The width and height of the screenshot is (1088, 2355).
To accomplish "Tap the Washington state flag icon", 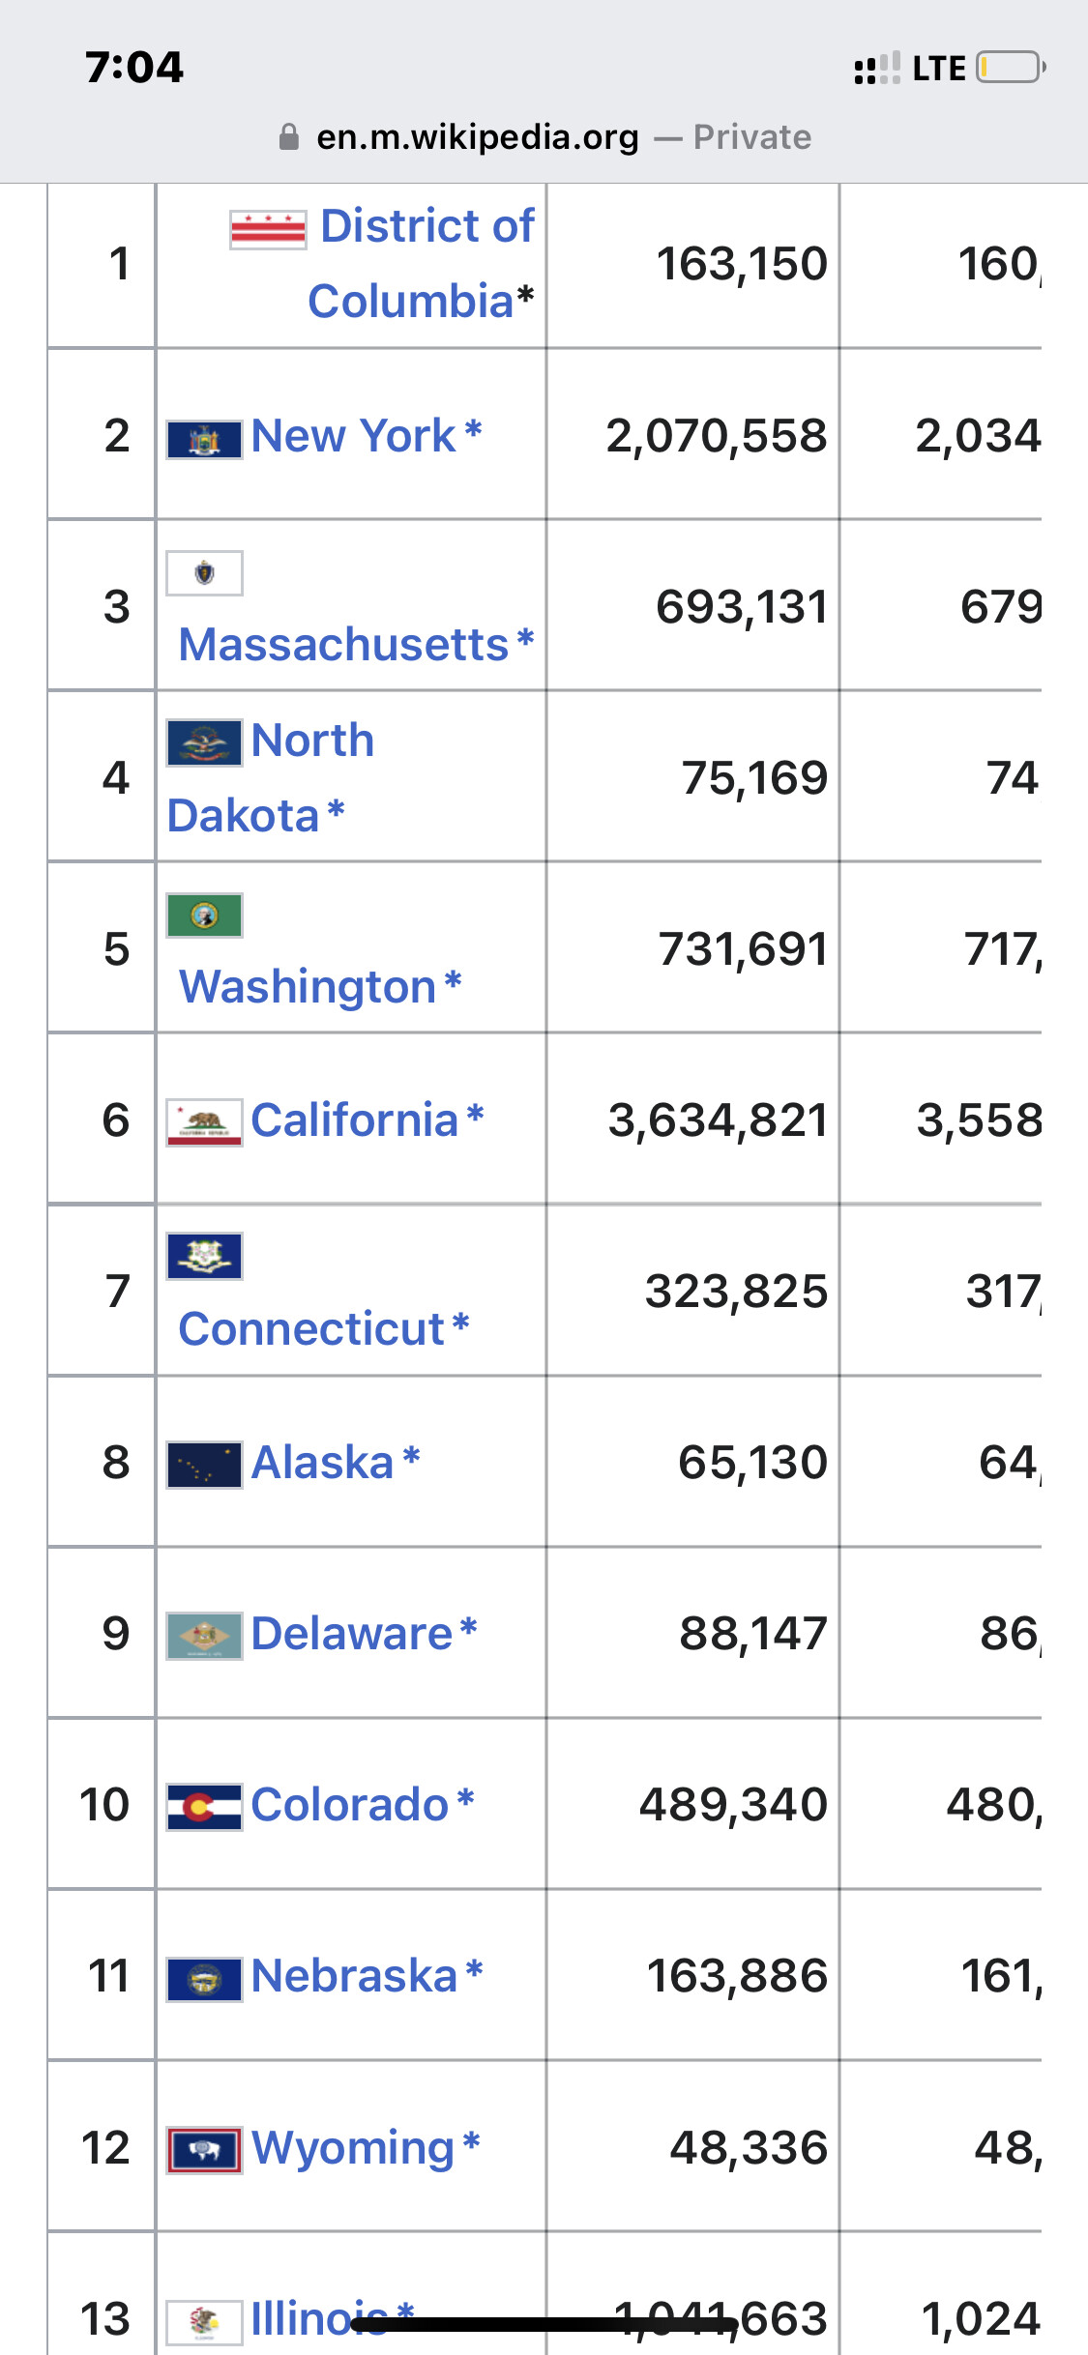I will (x=204, y=916).
